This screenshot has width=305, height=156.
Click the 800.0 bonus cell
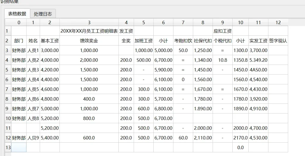(x=89, y=118)
